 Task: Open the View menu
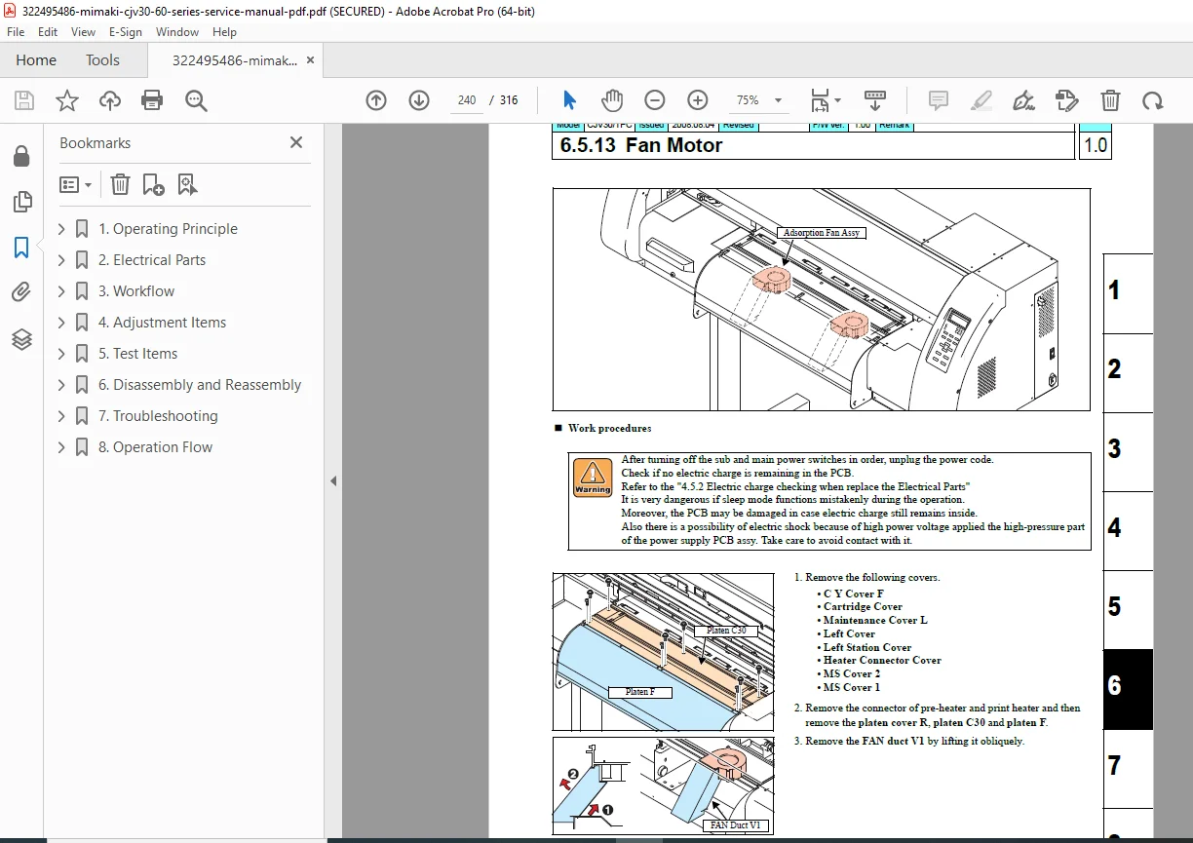click(x=84, y=32)
